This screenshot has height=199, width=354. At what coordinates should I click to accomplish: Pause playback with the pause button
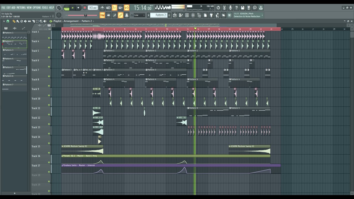click(x=72, y=8)
